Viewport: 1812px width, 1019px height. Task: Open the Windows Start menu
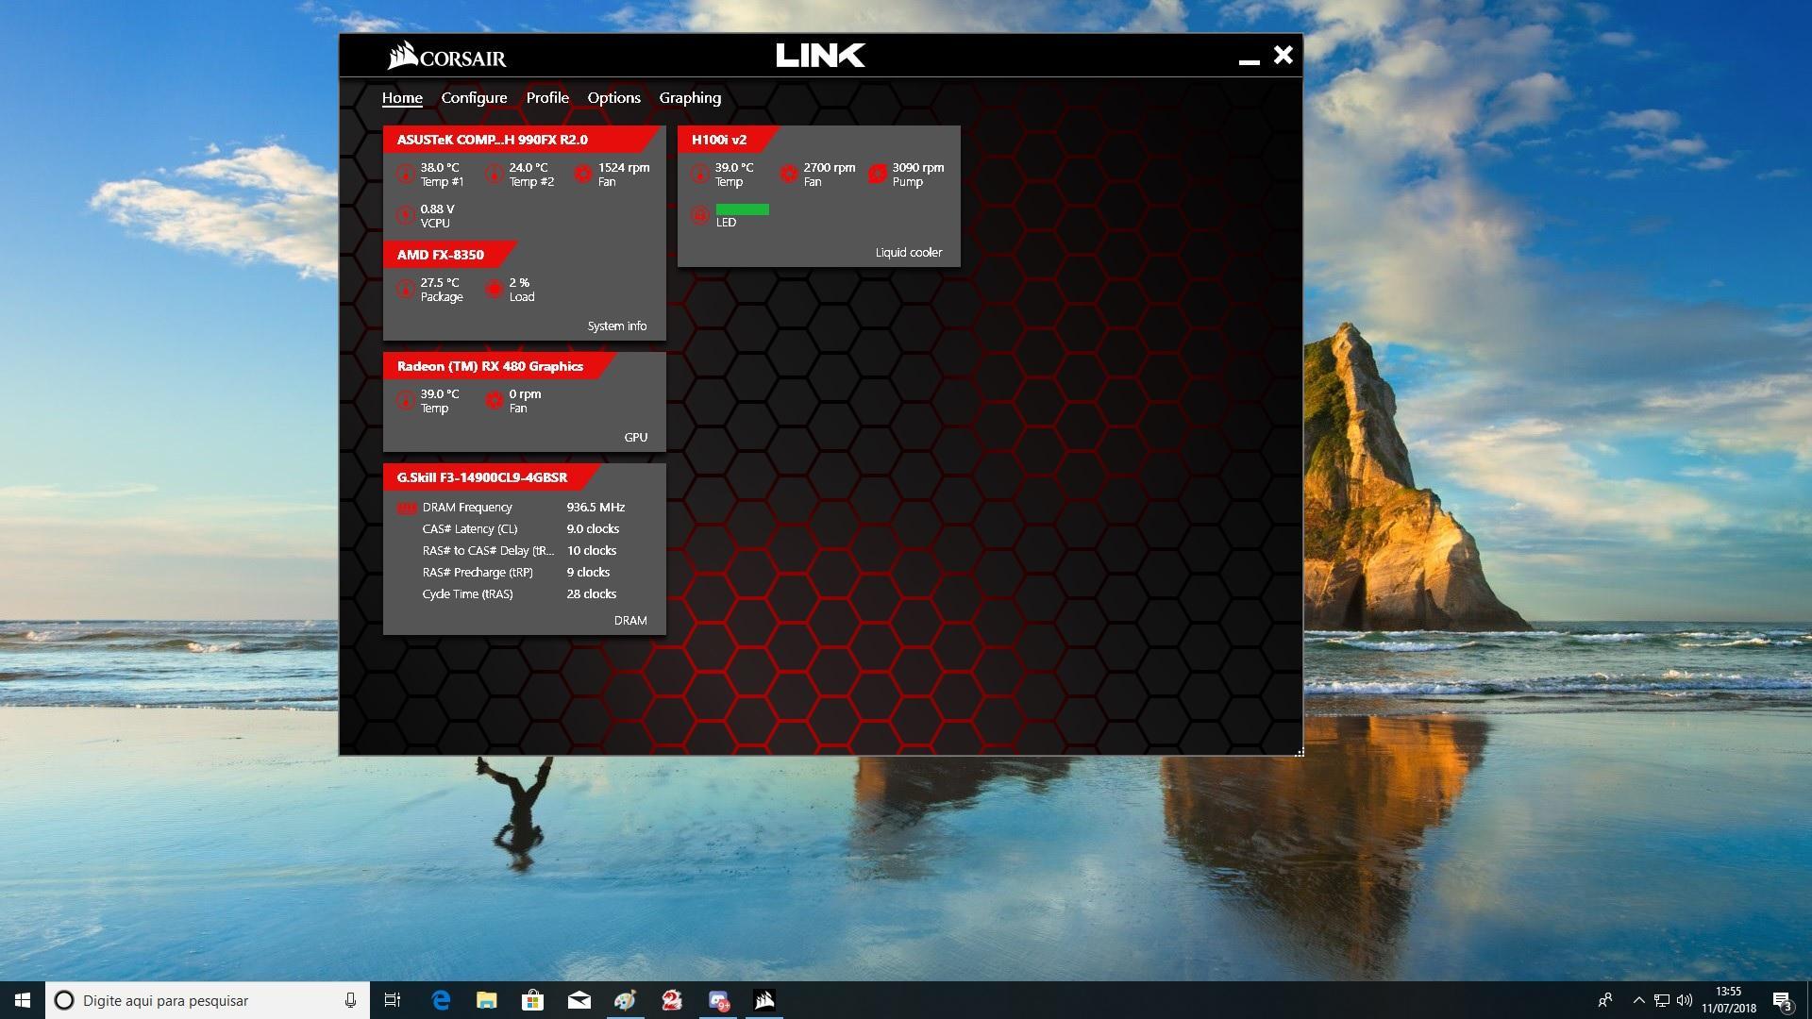tap(23, 1000)
